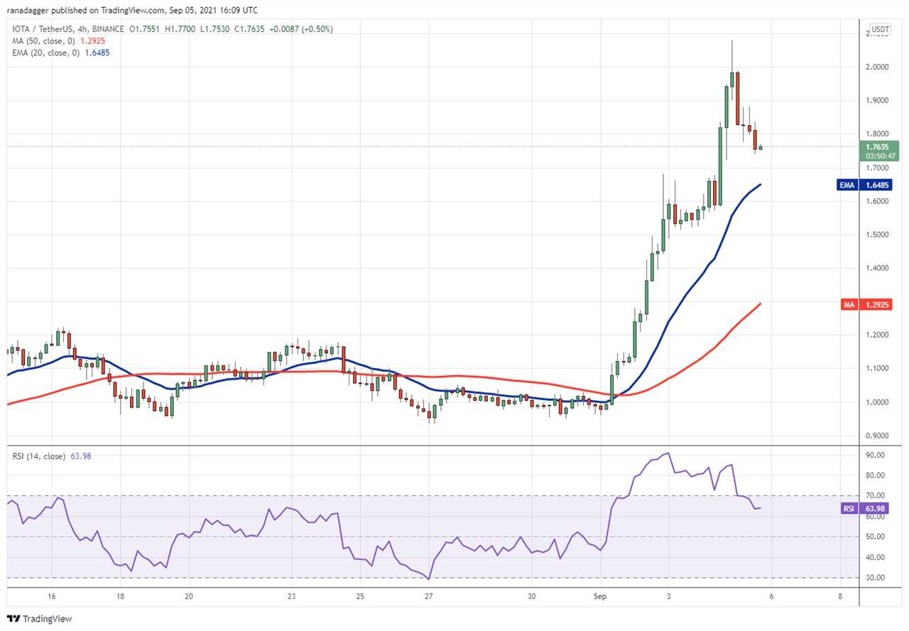Click the TradingView logo at bottom left
Image resolution: width=909 pixels, height=631 pixels.
pyautogui.click(x=40, y=619)
